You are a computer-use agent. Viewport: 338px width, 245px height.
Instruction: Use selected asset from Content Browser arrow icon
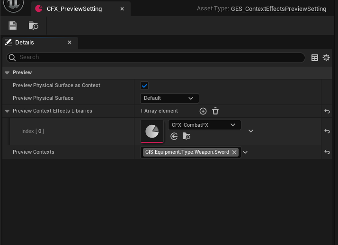point(174,136)
